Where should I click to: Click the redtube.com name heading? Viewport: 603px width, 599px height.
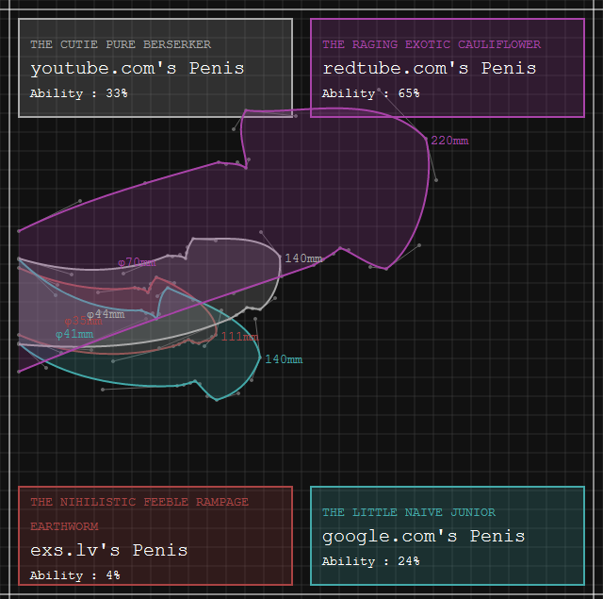point(429,68)
